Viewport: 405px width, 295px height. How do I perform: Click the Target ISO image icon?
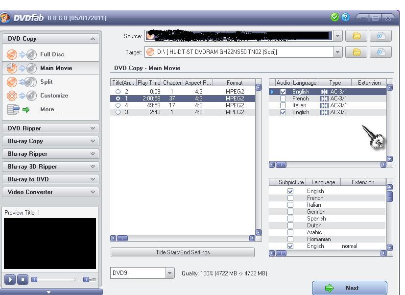(x=381, y=52)
